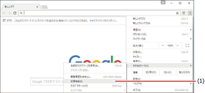Select 終了(X) to quit Chrome
Screen dimensions: 205x93
(159, 90)
